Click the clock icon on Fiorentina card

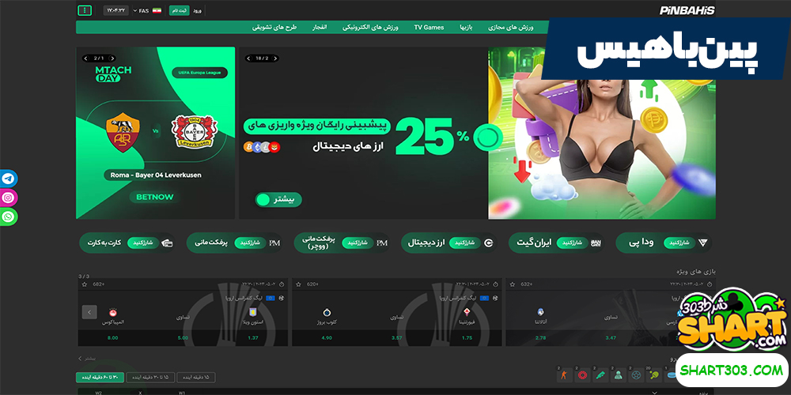(495, 284)
